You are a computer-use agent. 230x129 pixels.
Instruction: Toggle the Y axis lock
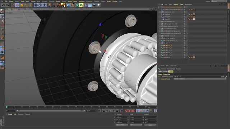(x=40, y=5)
